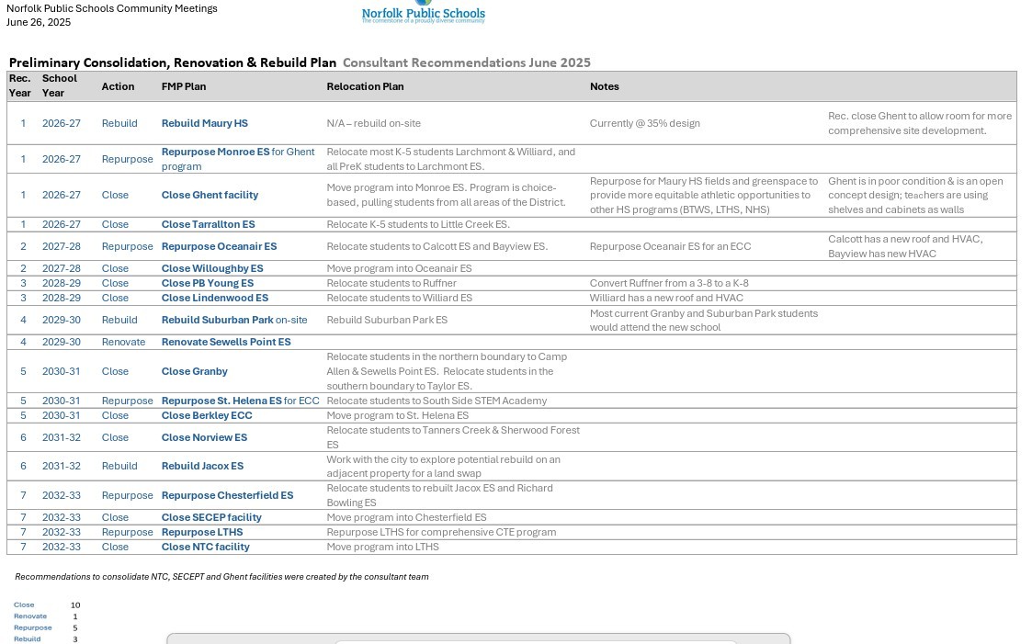
Task: Click 'Relocate students in the northern boundary' text
Action: point(447,371)
